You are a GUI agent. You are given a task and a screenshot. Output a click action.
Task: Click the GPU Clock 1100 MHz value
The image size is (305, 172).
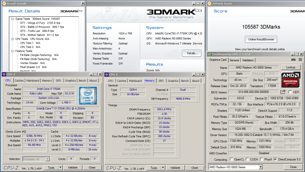(x=236, y=141)
